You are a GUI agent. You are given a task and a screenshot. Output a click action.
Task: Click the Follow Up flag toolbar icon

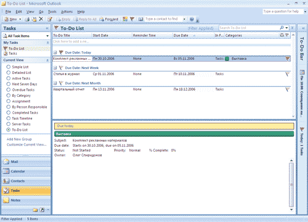(x=132, y=19)
